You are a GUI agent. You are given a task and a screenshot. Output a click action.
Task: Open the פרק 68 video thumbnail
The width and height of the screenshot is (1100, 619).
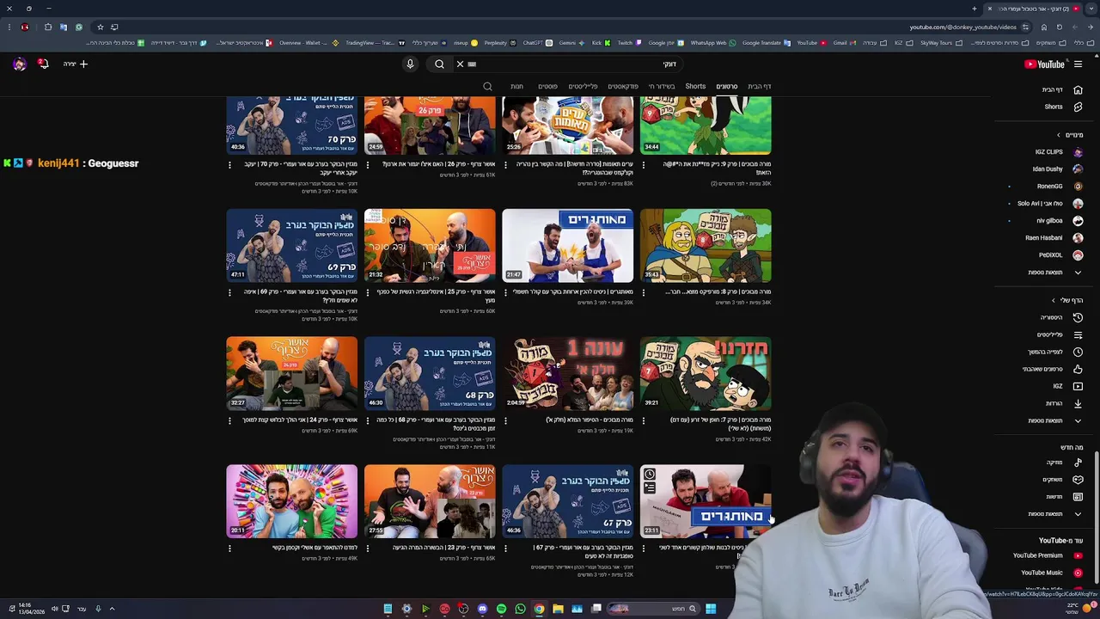click(x=430, y=373)
